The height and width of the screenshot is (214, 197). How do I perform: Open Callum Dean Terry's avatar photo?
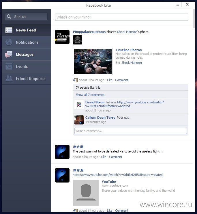pyautogui.click(x=79, y=120)
